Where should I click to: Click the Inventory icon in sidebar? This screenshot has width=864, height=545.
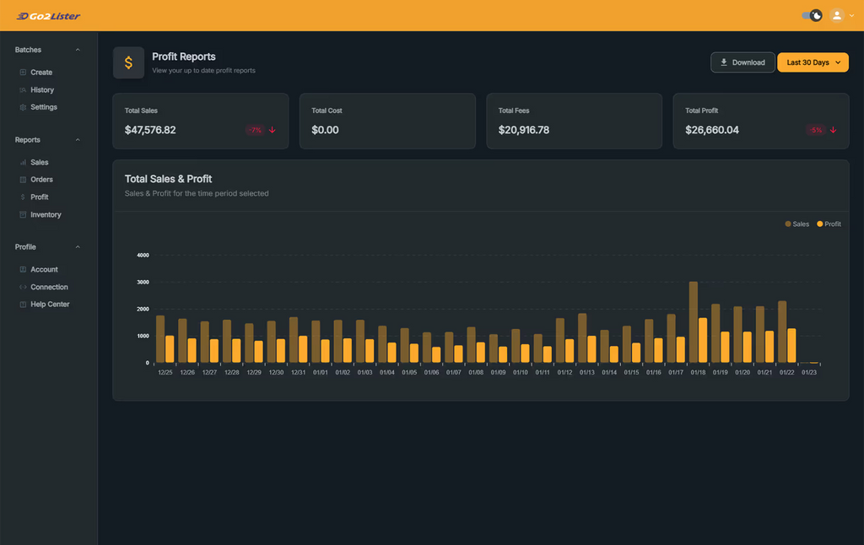tap(23, 215)
